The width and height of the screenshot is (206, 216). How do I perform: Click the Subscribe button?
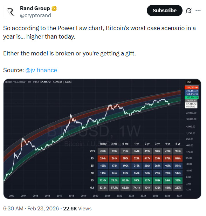tap(165, 11)
